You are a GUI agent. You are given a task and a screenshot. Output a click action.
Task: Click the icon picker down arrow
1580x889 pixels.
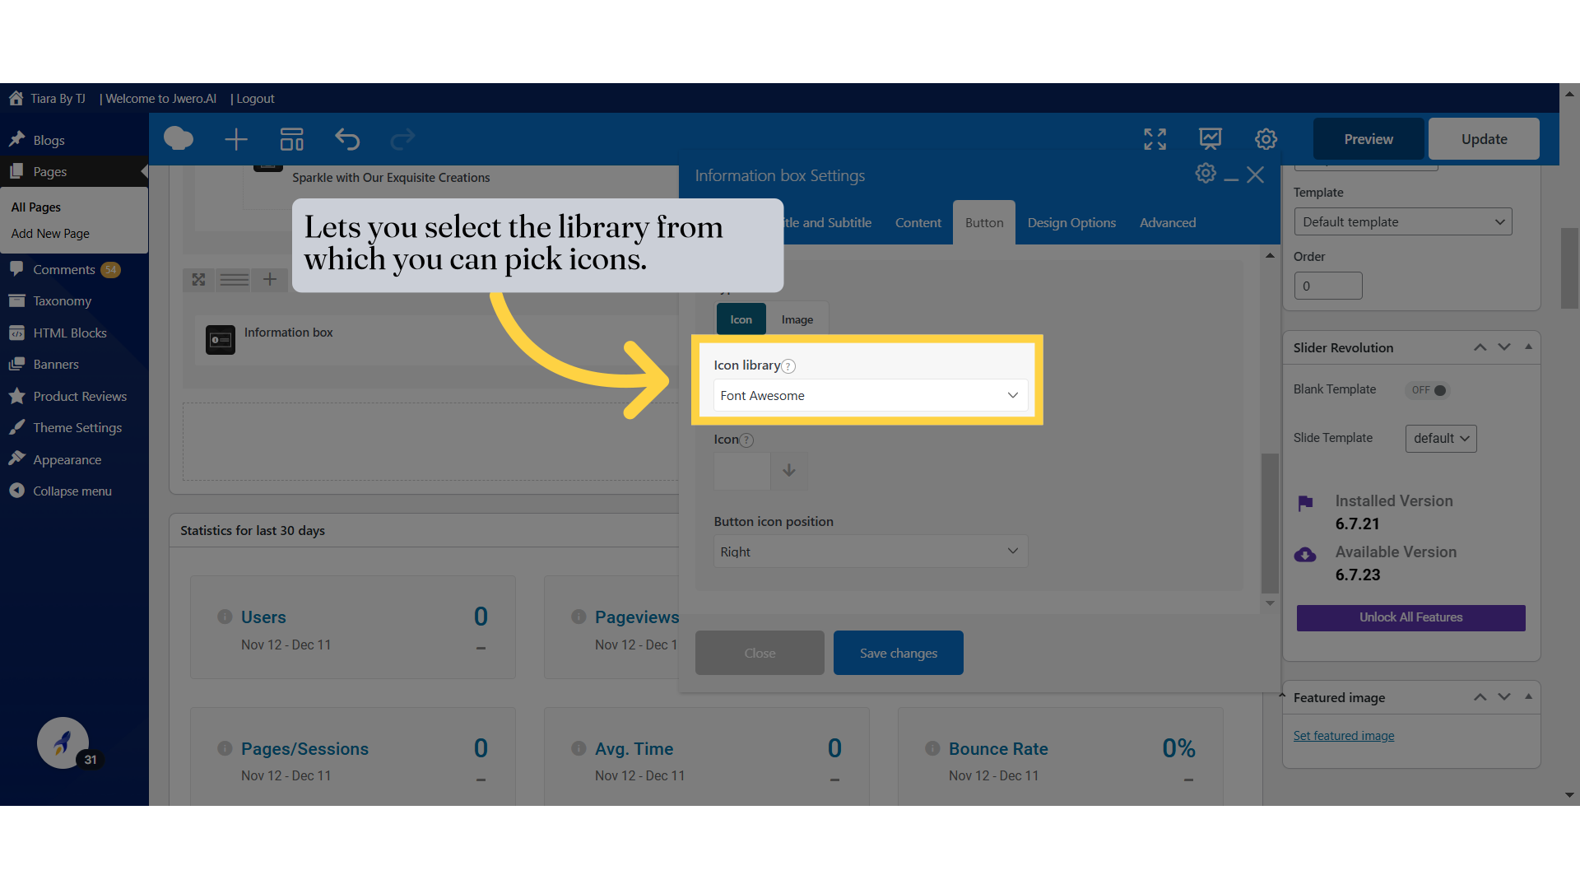tap(788, 470)
